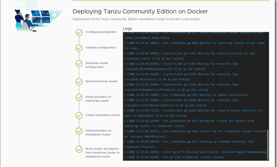Select the 'Install providers on bootstrap cluster' label
The width and height of the screenshot is (277, 167).
click(98, 99)
